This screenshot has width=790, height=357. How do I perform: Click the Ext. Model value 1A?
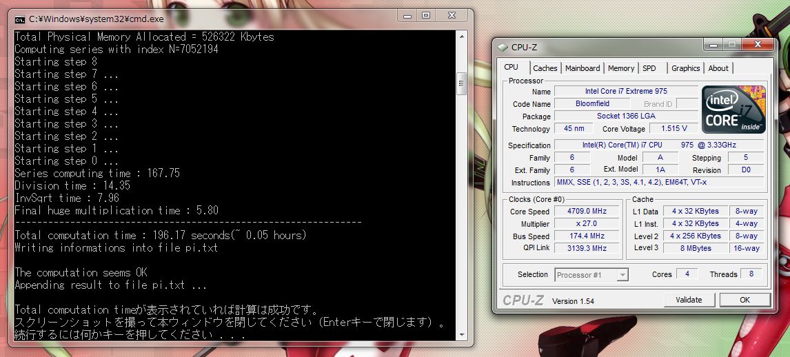click(660, 170)
